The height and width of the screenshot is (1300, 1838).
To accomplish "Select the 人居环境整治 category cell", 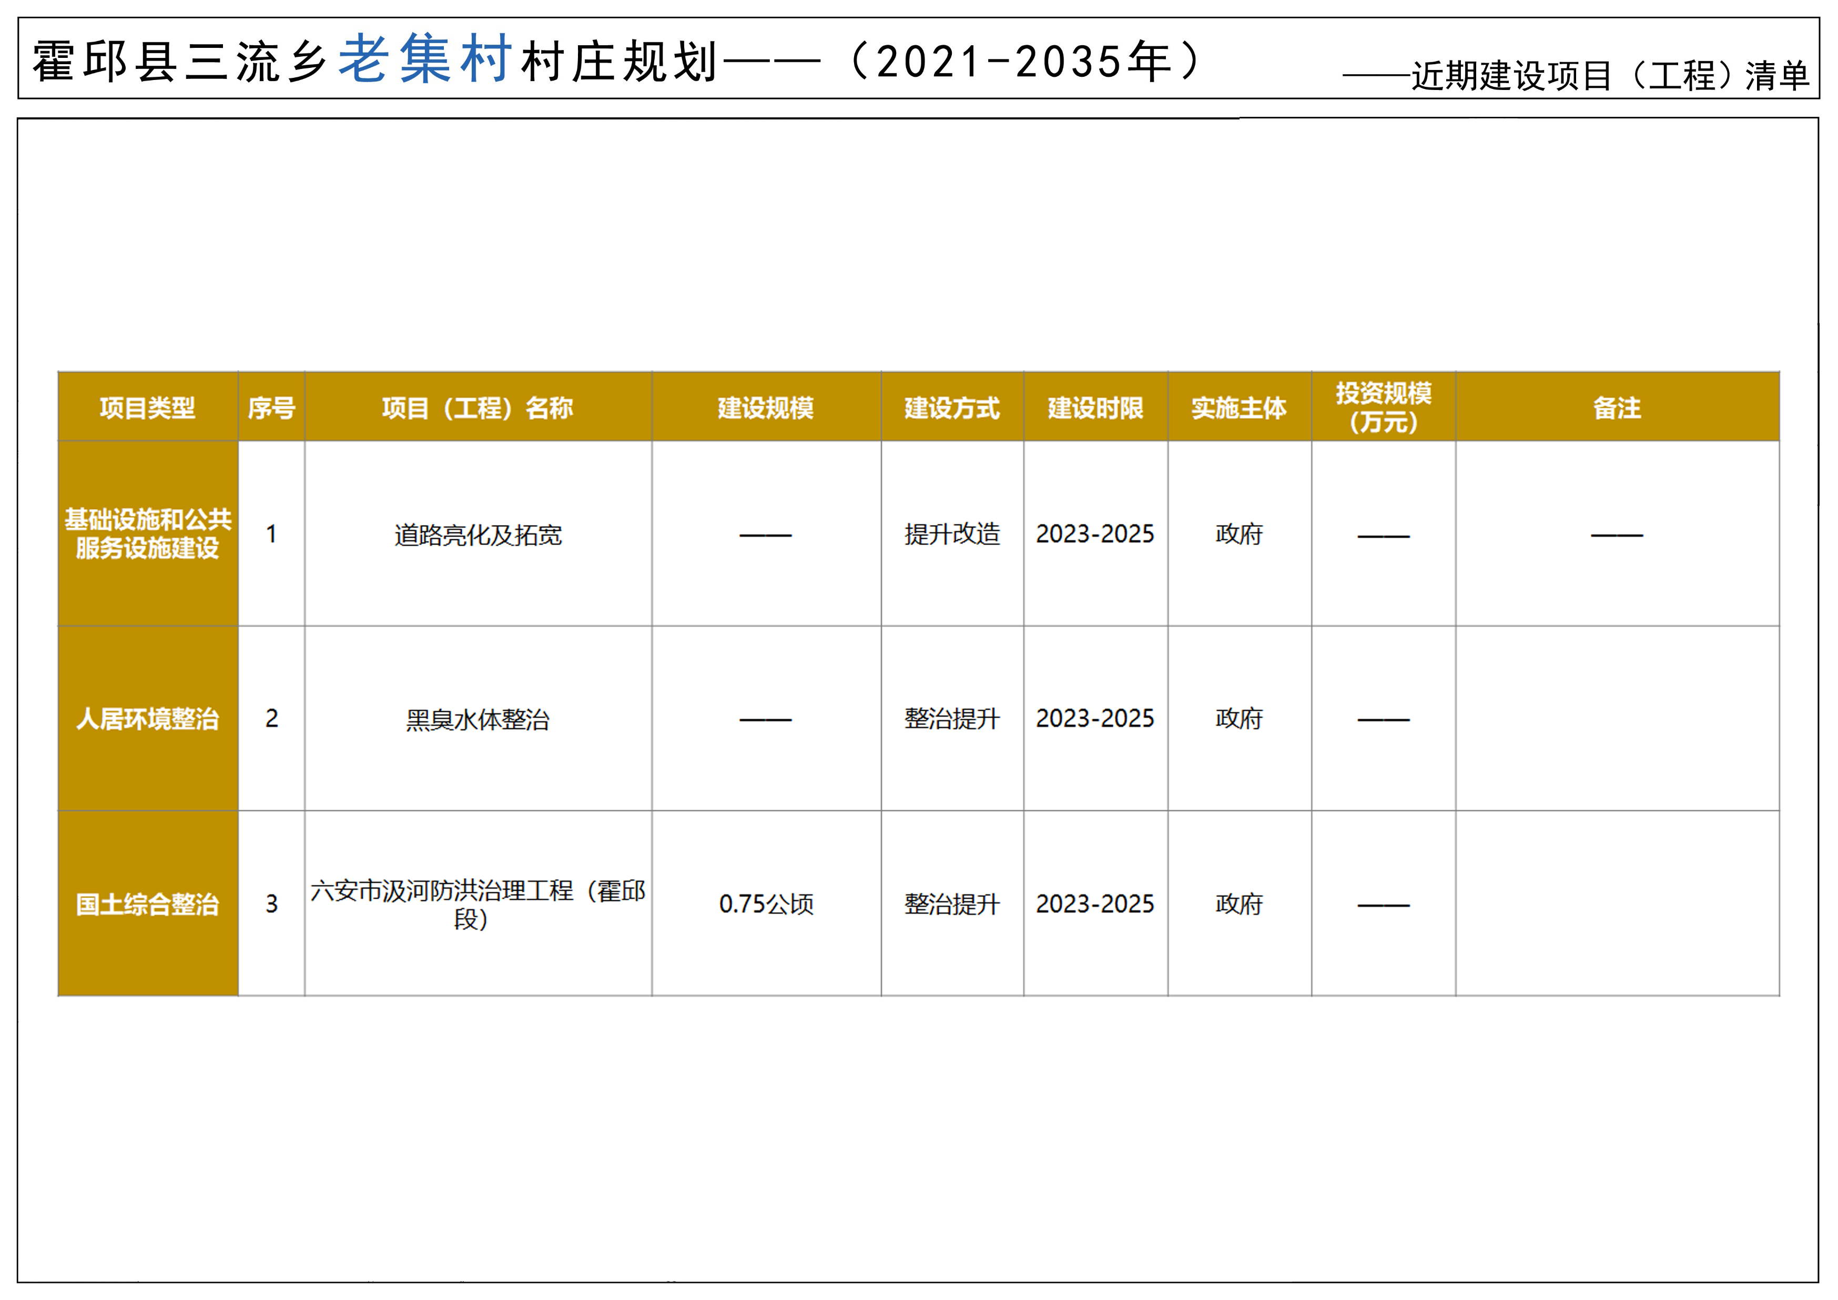I will pyautogui.click(x=147, y=719).
